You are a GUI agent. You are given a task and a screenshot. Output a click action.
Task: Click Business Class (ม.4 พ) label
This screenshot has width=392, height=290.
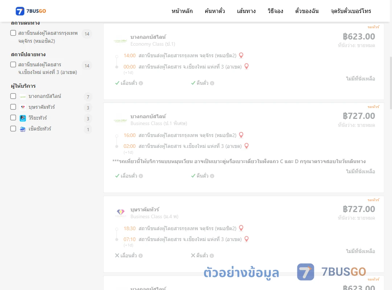coord(155,216)
